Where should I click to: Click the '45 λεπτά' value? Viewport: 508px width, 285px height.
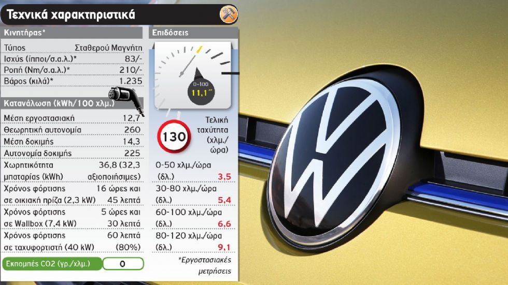[124, 200]
